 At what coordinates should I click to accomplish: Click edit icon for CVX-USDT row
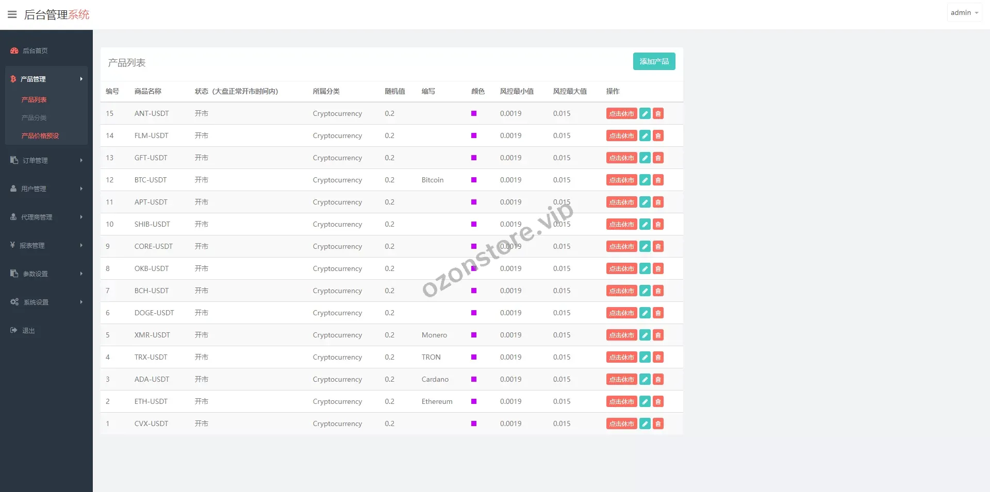tap(645, 424)
